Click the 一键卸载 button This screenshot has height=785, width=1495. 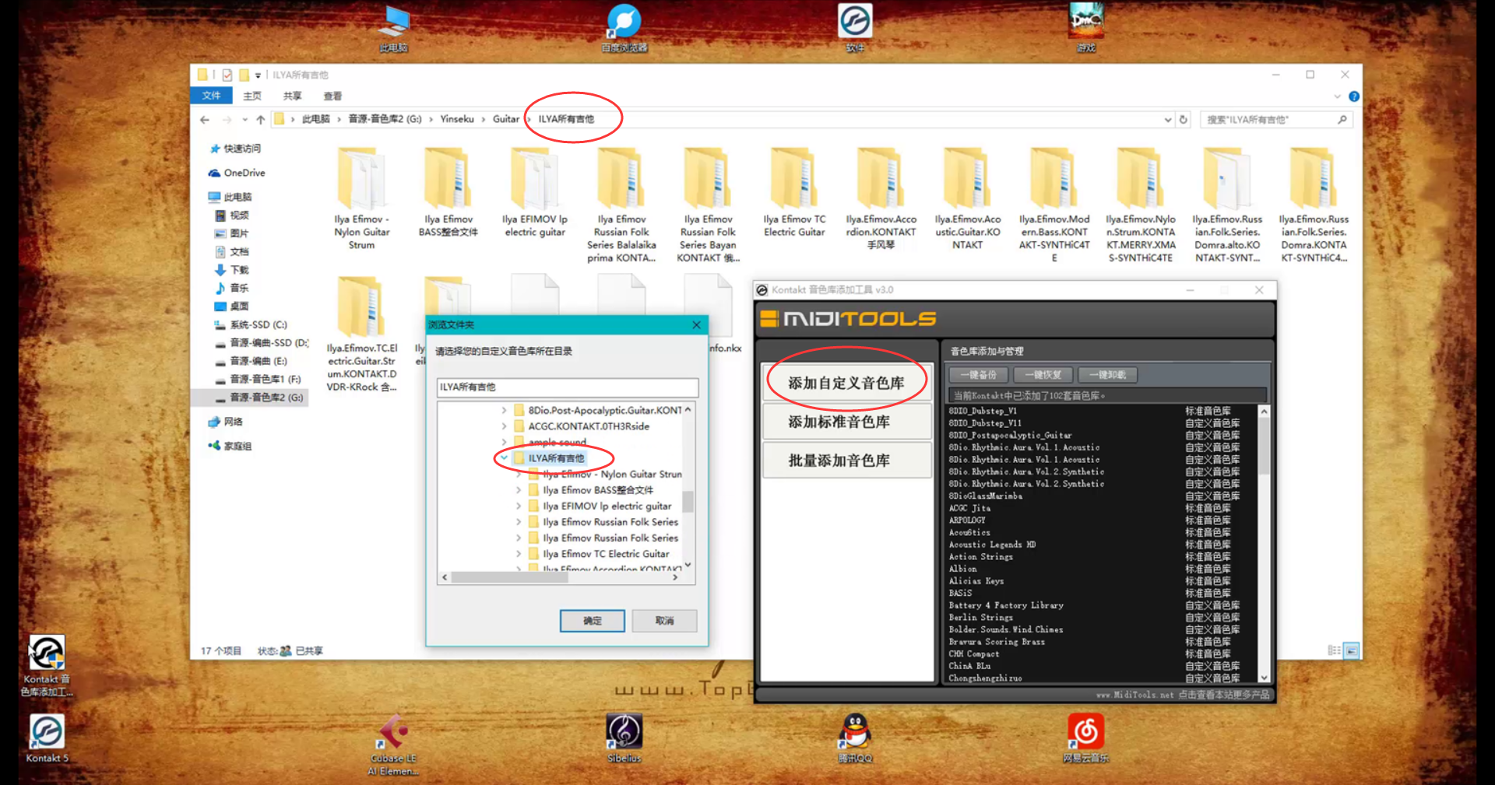[1108, 375]
